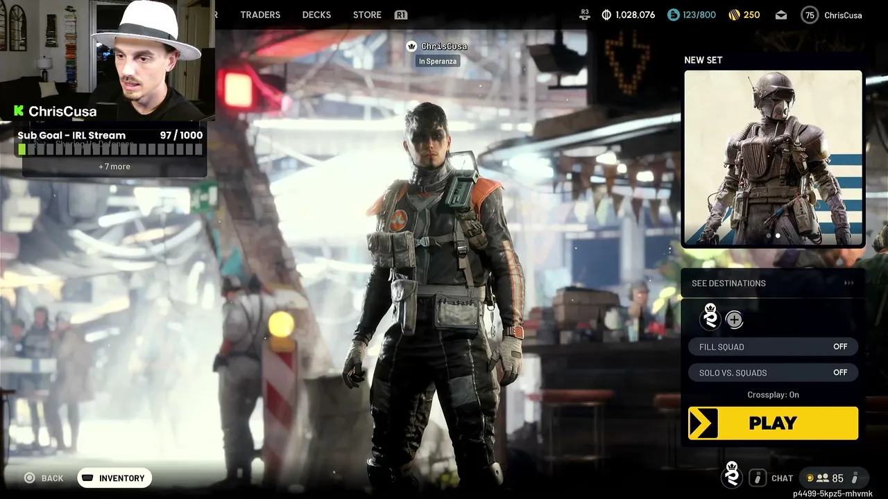Toggle Solo vs. Squads on
The height and width of the screenshot is (499, 888).
(x=773, y=372)
